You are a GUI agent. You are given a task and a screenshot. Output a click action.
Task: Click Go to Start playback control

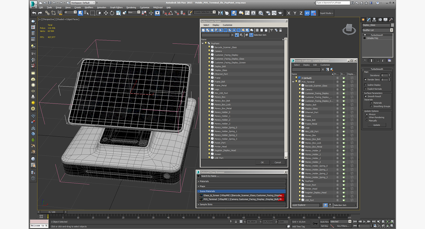click(x=356, y=222)
